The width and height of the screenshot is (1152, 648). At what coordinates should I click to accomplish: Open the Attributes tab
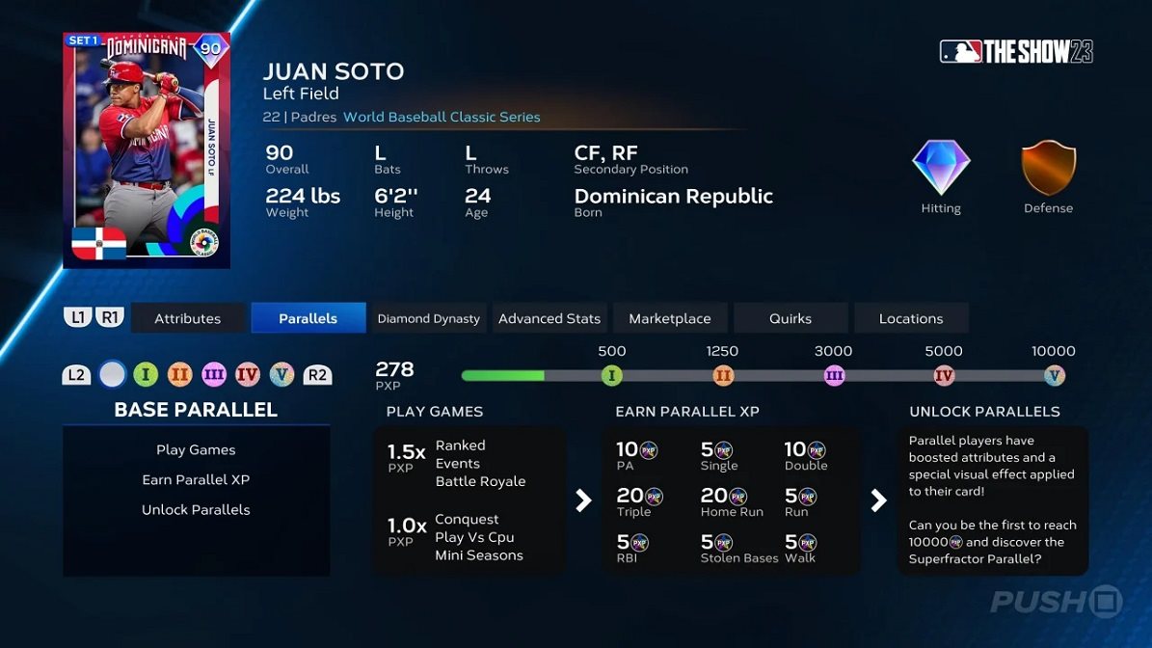(187, 318)
